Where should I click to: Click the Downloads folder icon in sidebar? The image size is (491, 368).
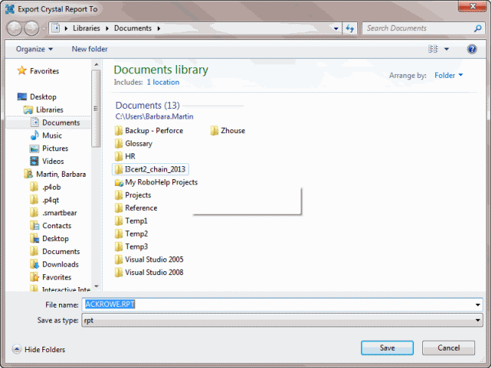(35, 264)
